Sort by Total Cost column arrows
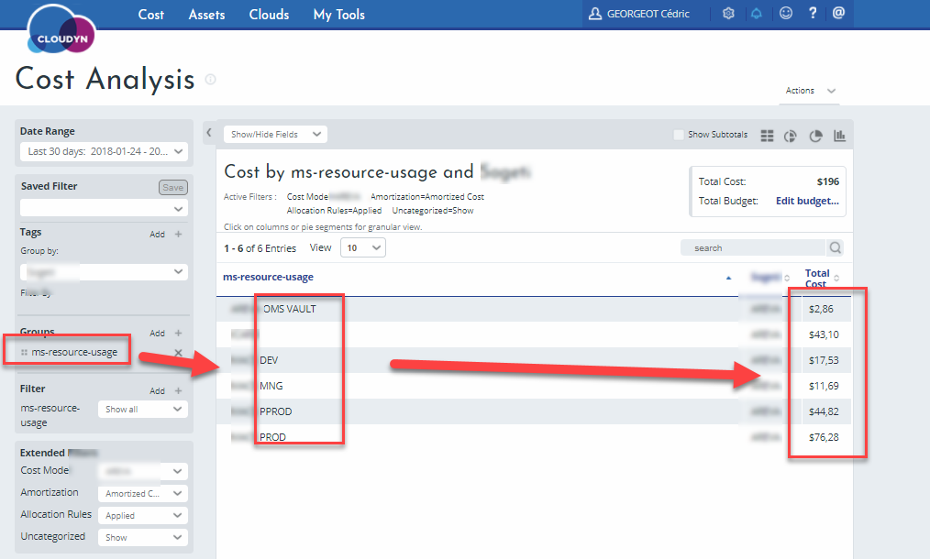Viewport: 930px width, 559px height. tap(836, 278)
